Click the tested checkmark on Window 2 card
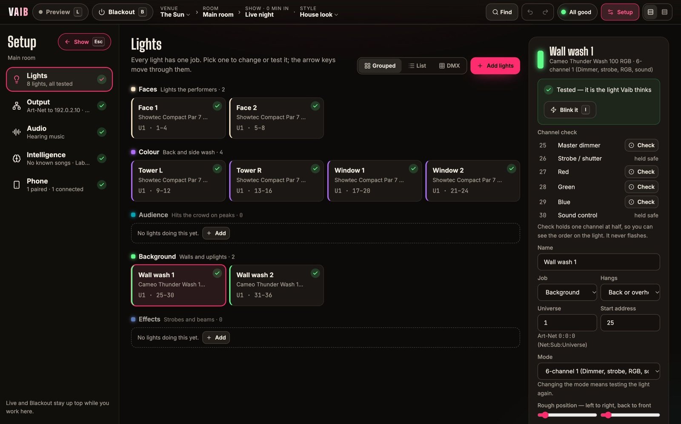Viewport: 681px width, 424px height. click(x=511, y=169)
